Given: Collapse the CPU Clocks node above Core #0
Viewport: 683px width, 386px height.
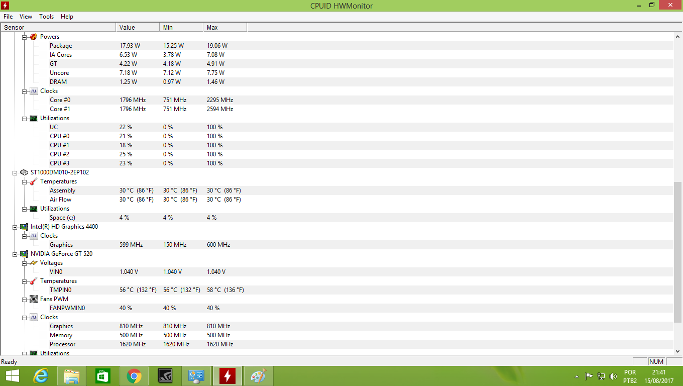Looking at the screenshot, I should (x=24, y=91).
